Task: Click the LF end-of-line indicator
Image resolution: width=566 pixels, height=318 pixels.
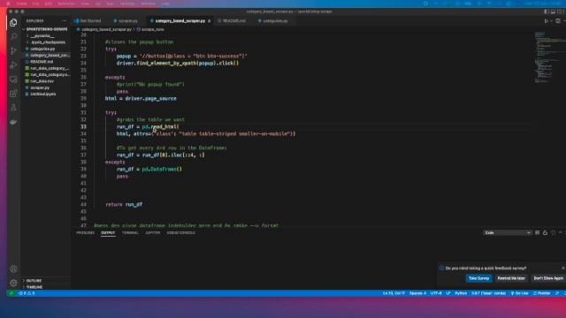Action: click(x=448, y=293)
